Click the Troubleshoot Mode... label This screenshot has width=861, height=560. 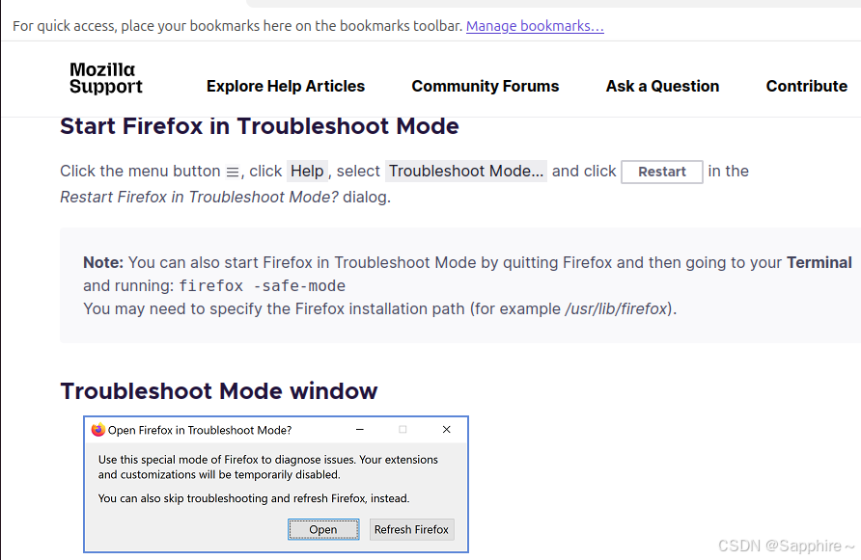pyautogui.click(x=466, y=172)
